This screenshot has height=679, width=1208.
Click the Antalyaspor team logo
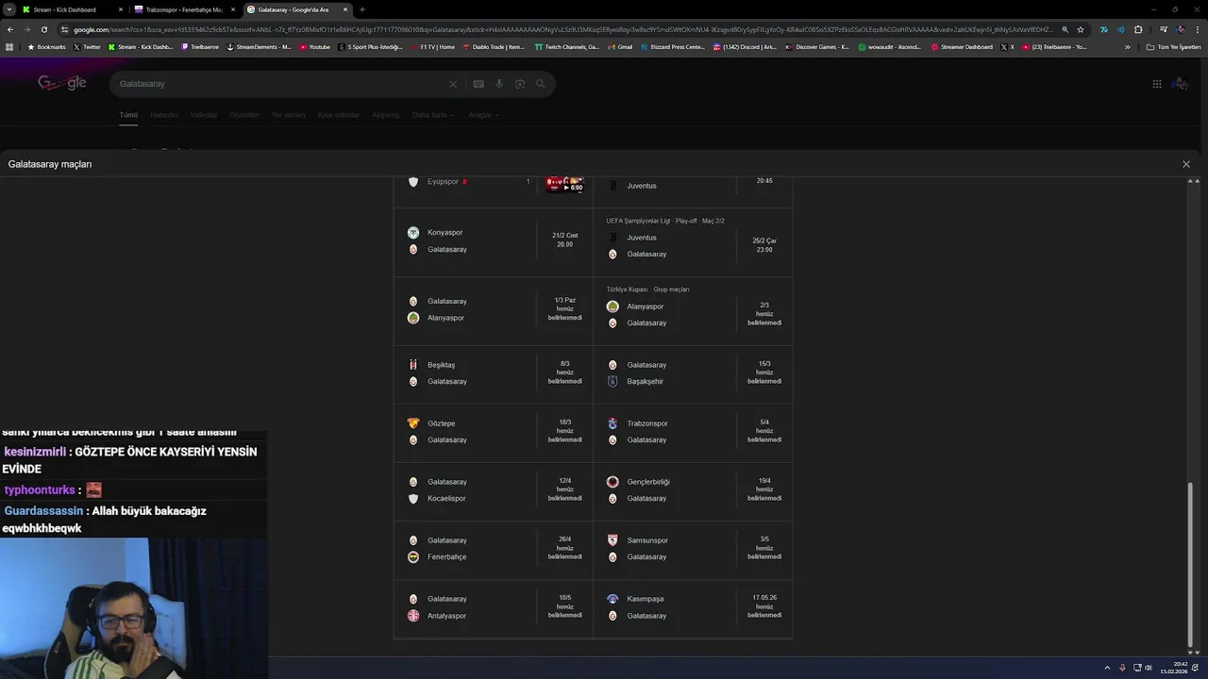click(412, 616)
